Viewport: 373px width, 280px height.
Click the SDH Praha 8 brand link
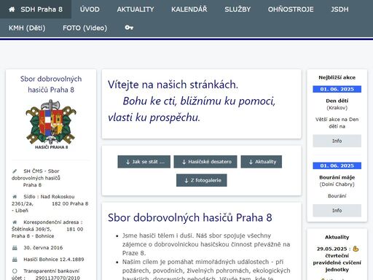click(x=36, y=9)
